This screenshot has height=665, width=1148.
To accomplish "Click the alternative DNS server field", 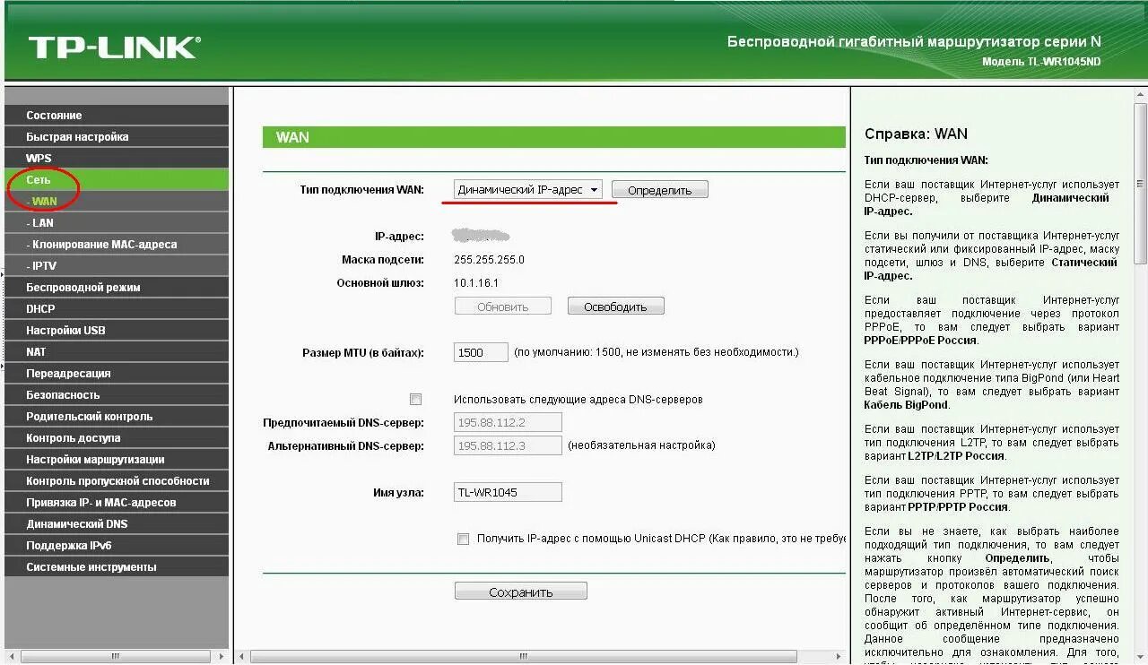I will pos(509,445).
